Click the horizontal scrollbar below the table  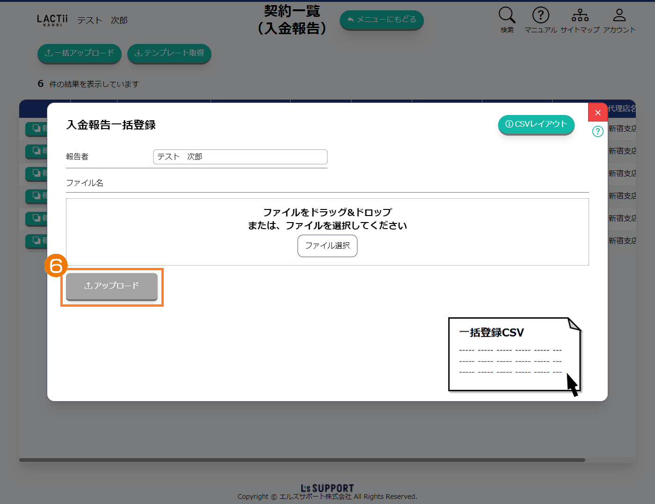[302, 460]
